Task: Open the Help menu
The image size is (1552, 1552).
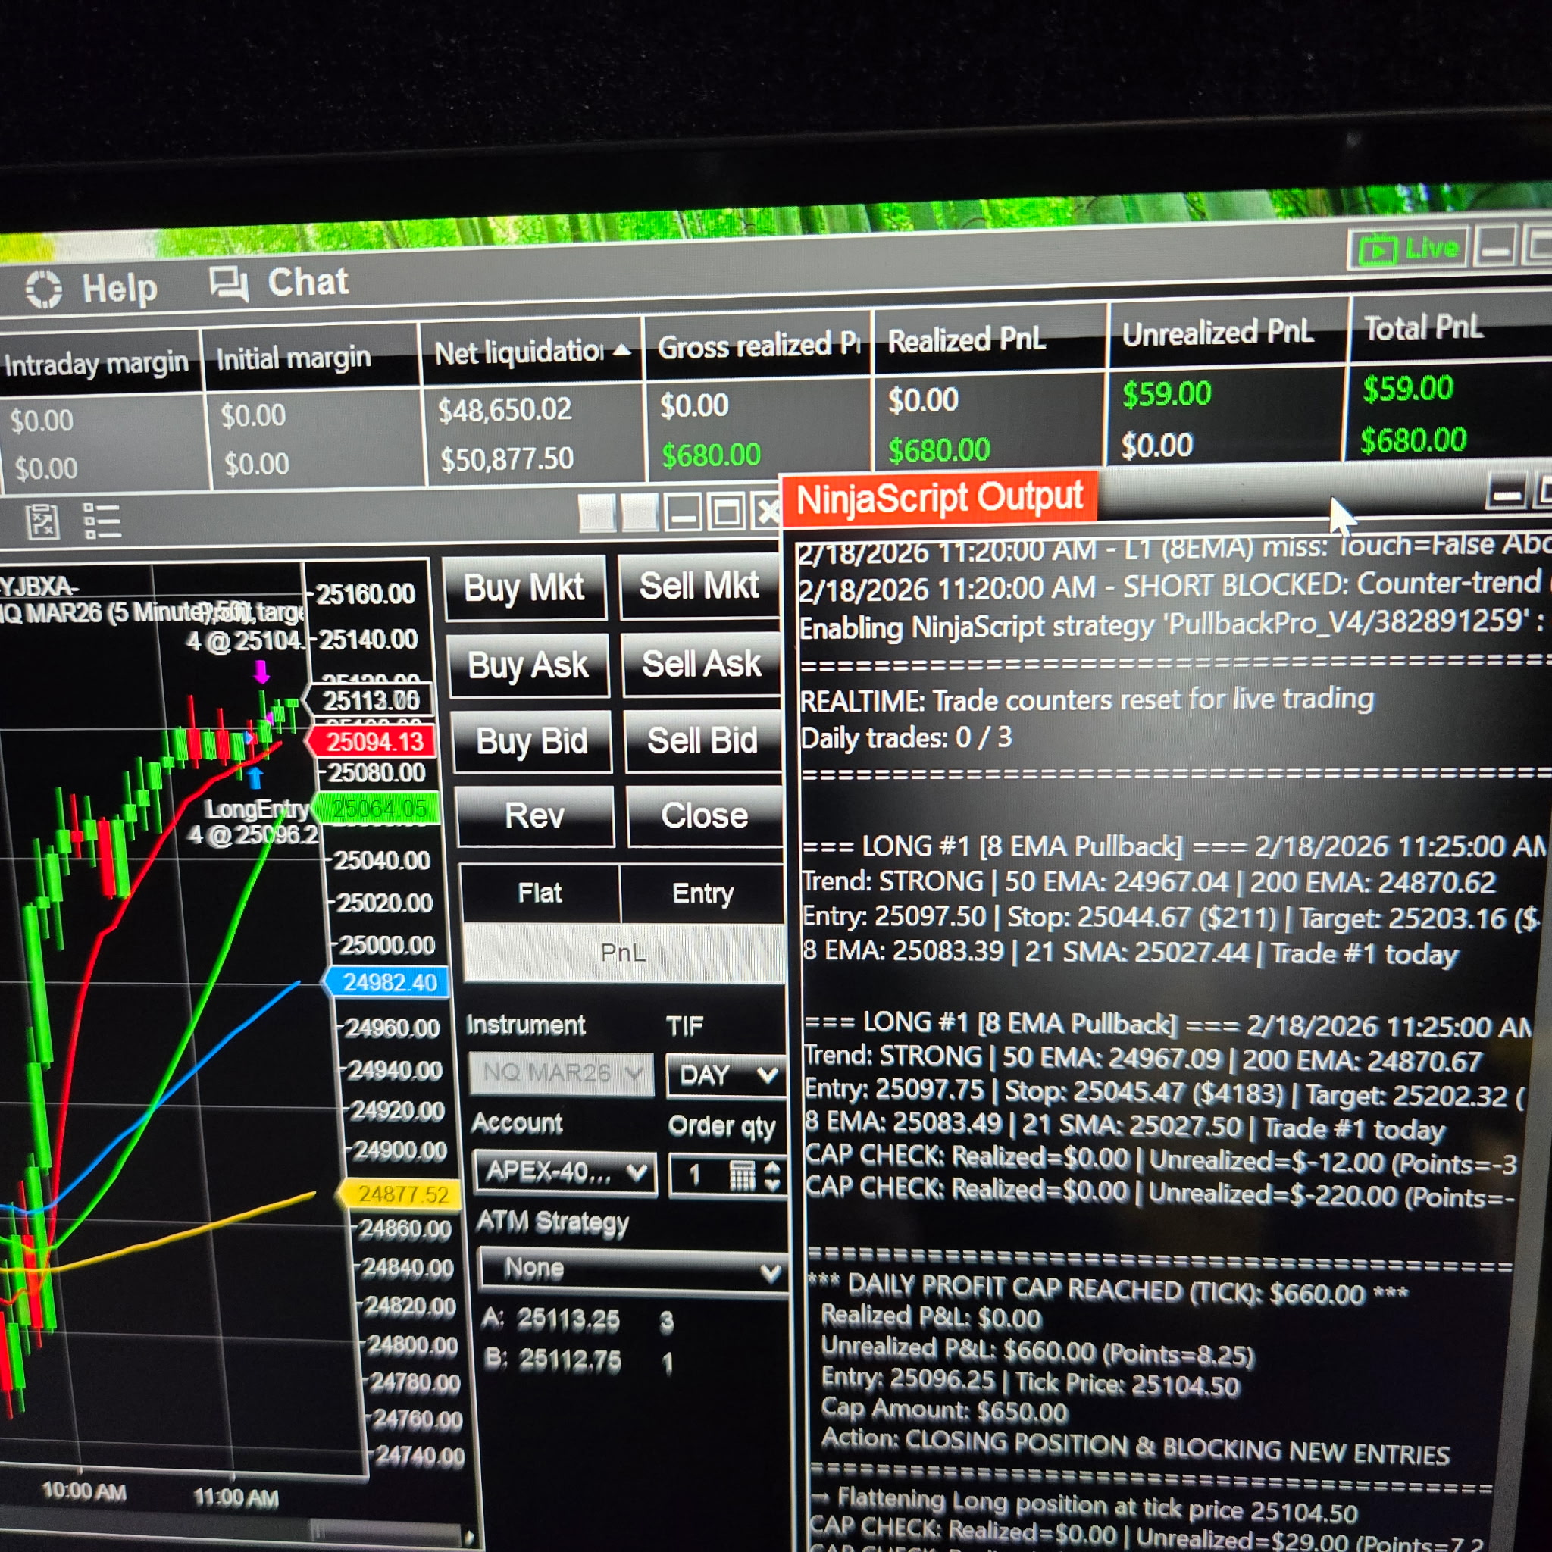Action: tap(119, 287)
